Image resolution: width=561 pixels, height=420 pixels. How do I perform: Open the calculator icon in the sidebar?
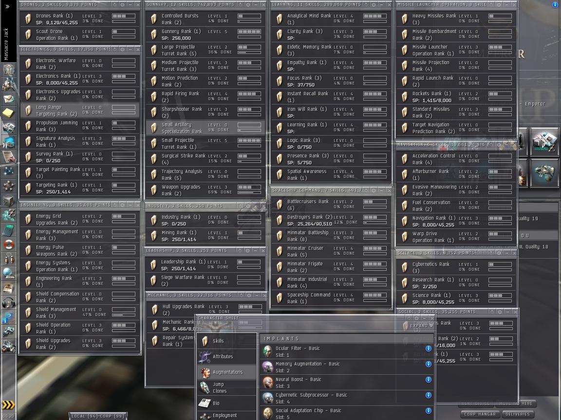point(8,230)
